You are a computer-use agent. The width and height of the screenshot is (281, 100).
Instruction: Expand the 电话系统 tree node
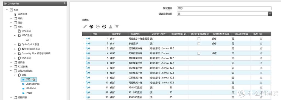point(15,58)
